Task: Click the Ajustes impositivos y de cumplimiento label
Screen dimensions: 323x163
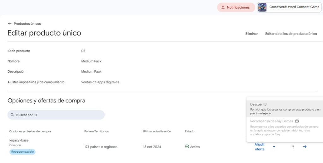Action: pyautogui.click(x=36, y=82)
